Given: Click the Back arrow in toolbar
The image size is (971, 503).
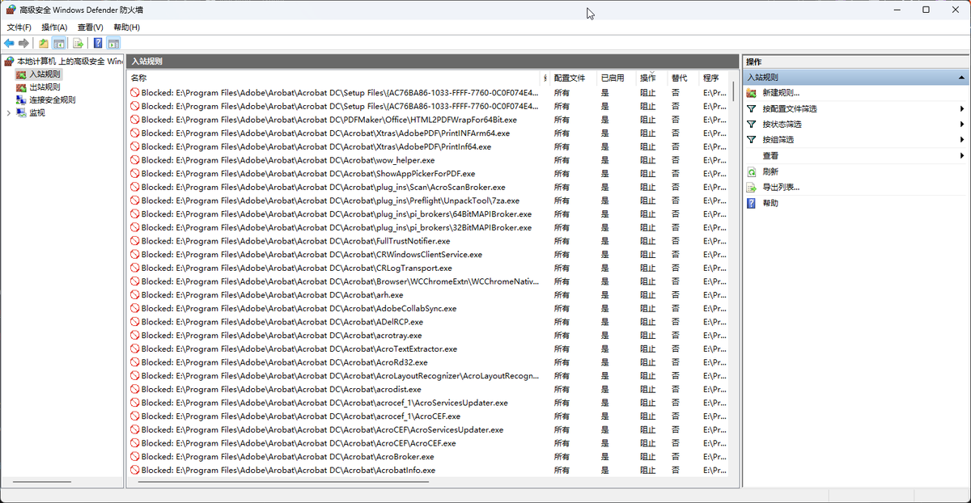Looking at the screenshot, I should click(x=9, y=43).
